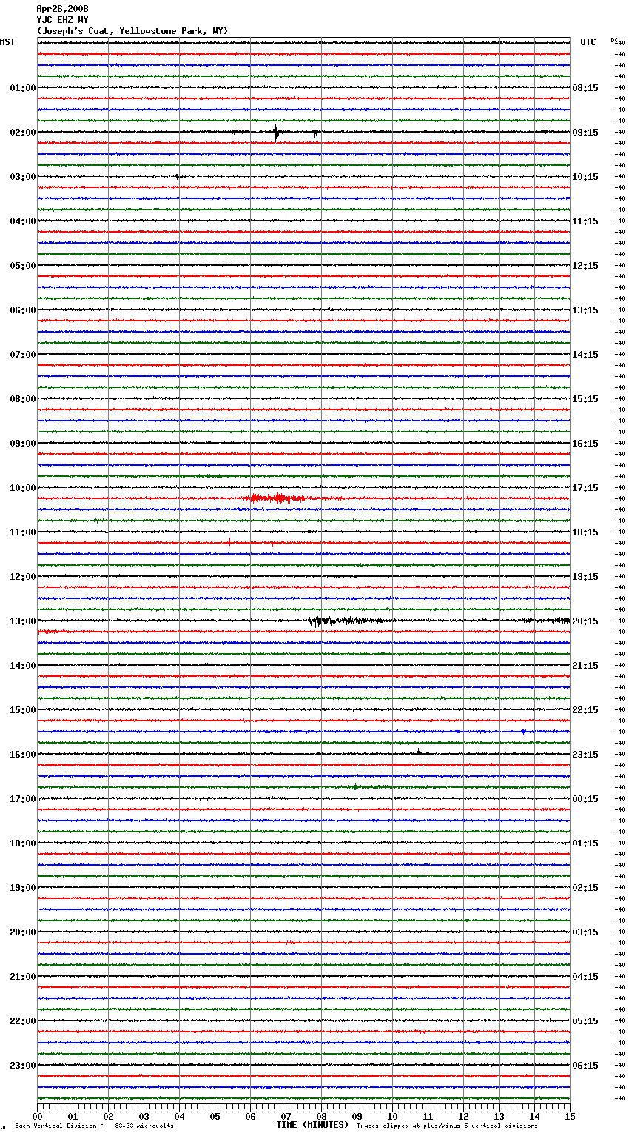Click minute 09 on the bottom axis
This screenshot has width=629, height=1136.
point(357,1116)
